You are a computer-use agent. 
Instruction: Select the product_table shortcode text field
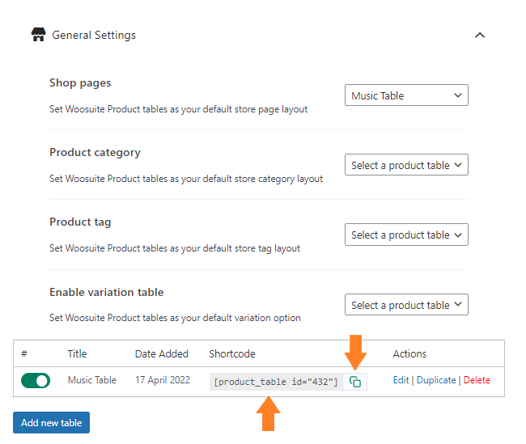pos(276,382)
